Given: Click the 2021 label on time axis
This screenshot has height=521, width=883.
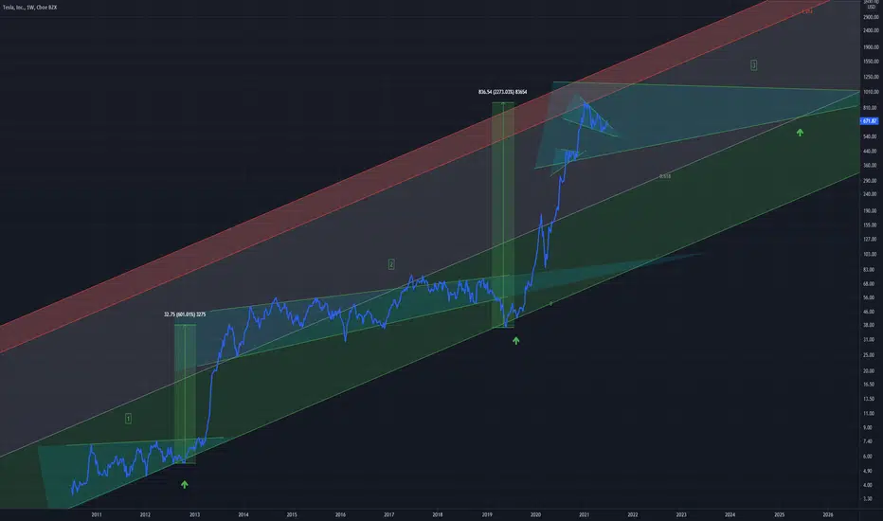Looking at the screenshot, I should (584, 514).
